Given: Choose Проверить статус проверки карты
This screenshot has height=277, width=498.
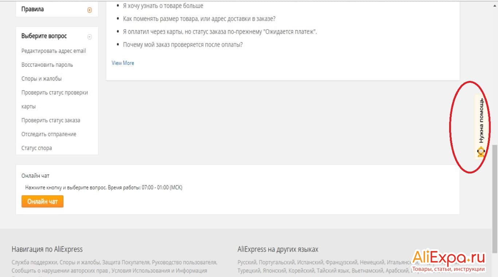Looking at the screenshot, I should [x=55, y=100].
